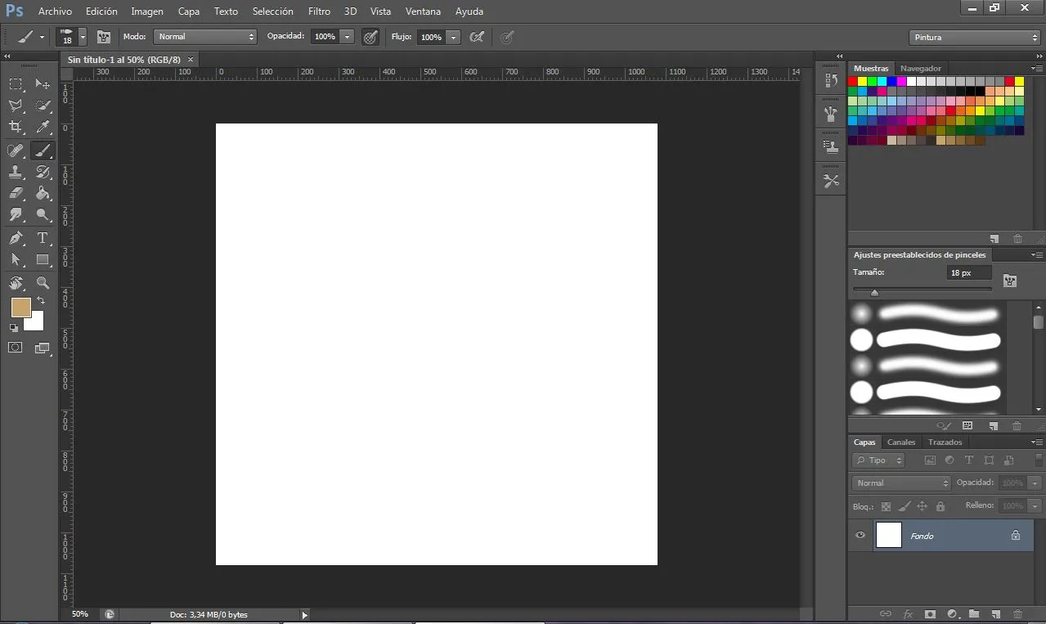Open the Archivo menu
The image size is (1046, 624).
point(55,11)
